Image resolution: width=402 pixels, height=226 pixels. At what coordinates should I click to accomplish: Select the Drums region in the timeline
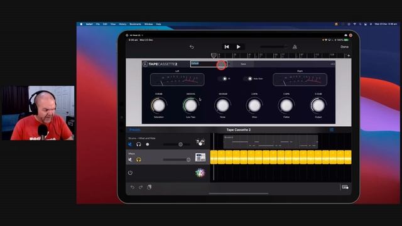pos(271,142)
